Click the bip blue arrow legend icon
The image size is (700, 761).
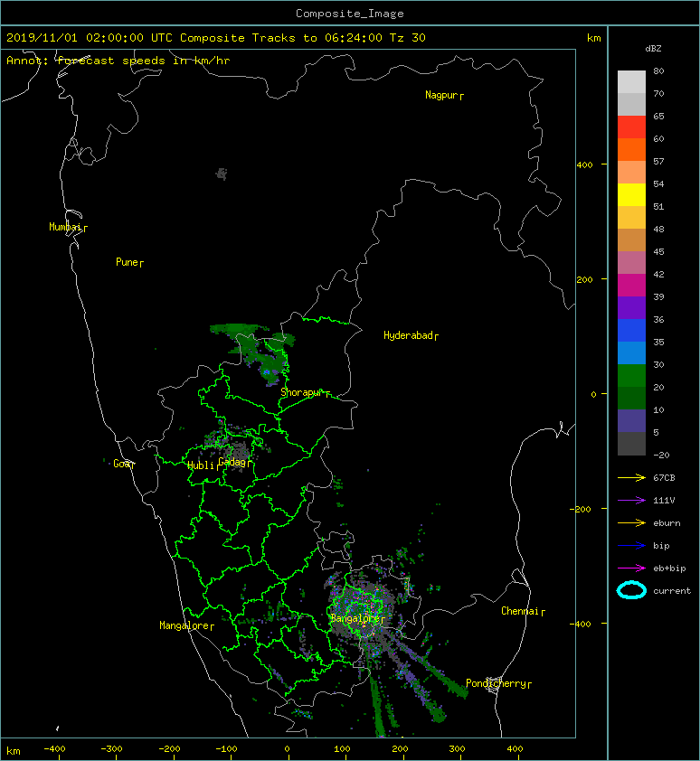coord(631,546)
